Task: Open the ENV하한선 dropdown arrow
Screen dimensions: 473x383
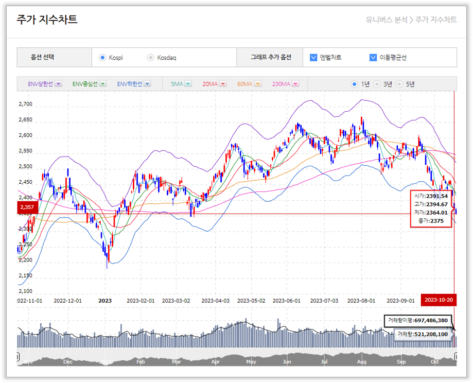Action: point(147,84)
